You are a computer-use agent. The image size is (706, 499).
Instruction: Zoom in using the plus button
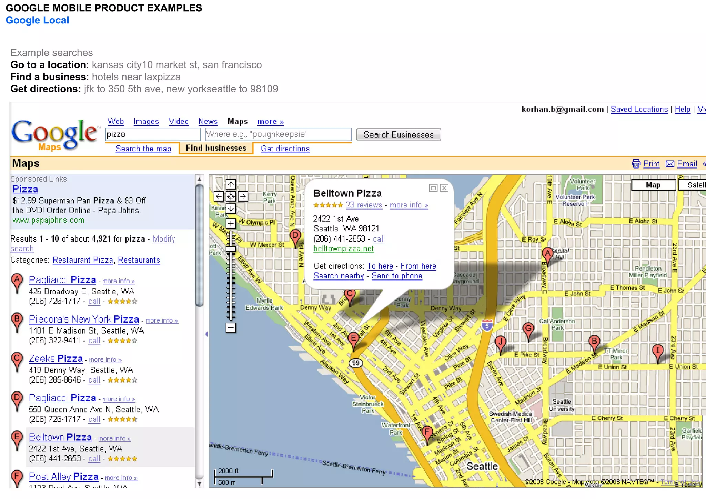(231, 223)
